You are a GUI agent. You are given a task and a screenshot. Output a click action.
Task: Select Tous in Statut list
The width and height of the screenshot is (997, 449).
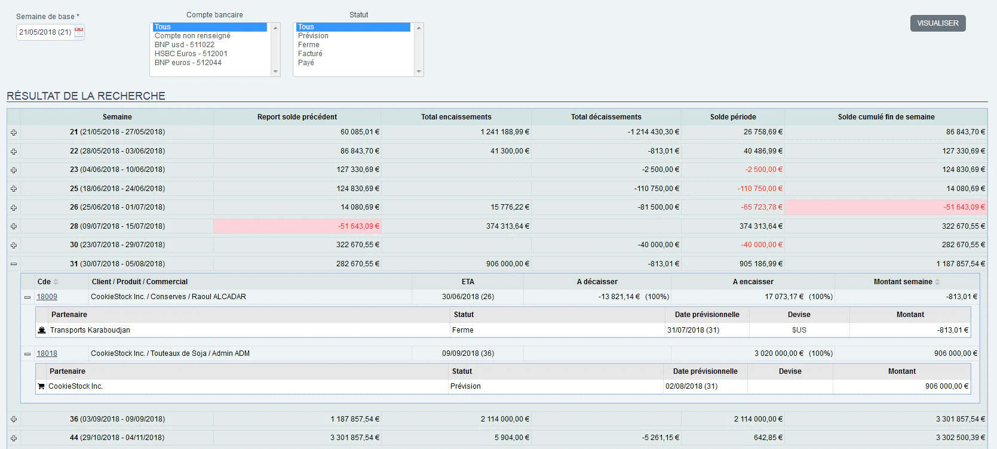[353, 27]
